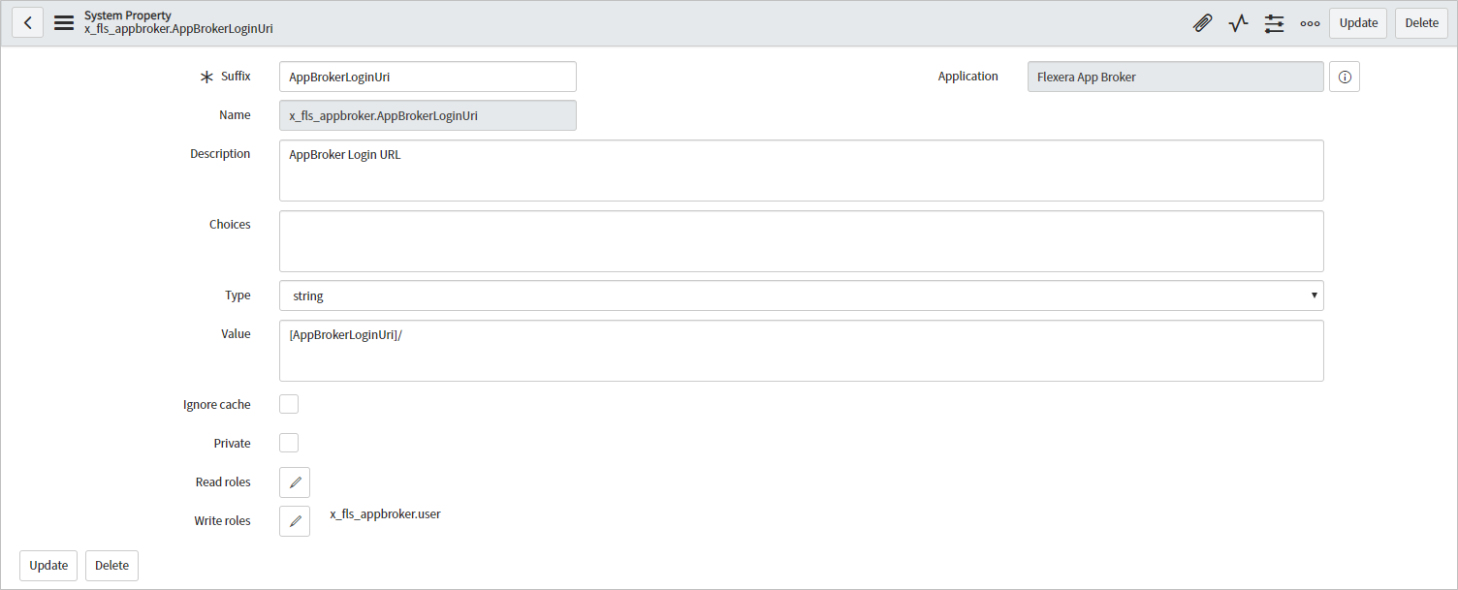Click the personalize form icon
Viewport: 1458px width, 590px height.
tap(1274, 22)
